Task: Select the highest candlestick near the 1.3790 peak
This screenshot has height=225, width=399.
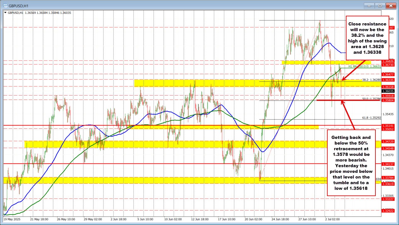Action: pos(320,23)
